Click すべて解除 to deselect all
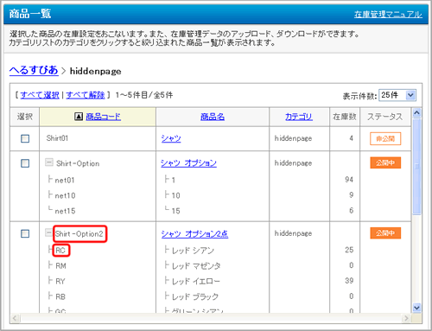Screen dimensions: 432x331 pyautogui.click(x=86, y=95)
